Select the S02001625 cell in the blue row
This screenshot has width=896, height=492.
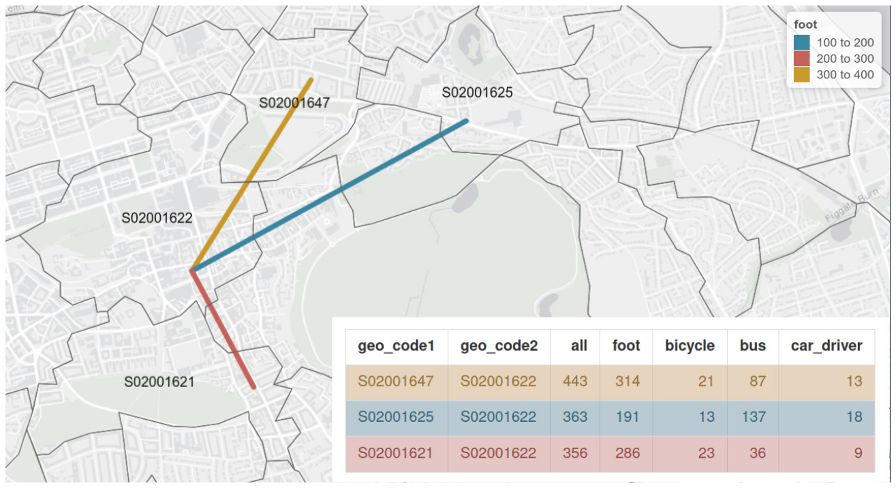(x=396, y=416)
